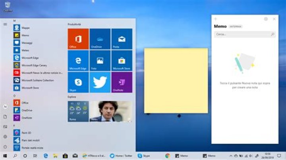Click the Power button in Start

tap(5, 147)
